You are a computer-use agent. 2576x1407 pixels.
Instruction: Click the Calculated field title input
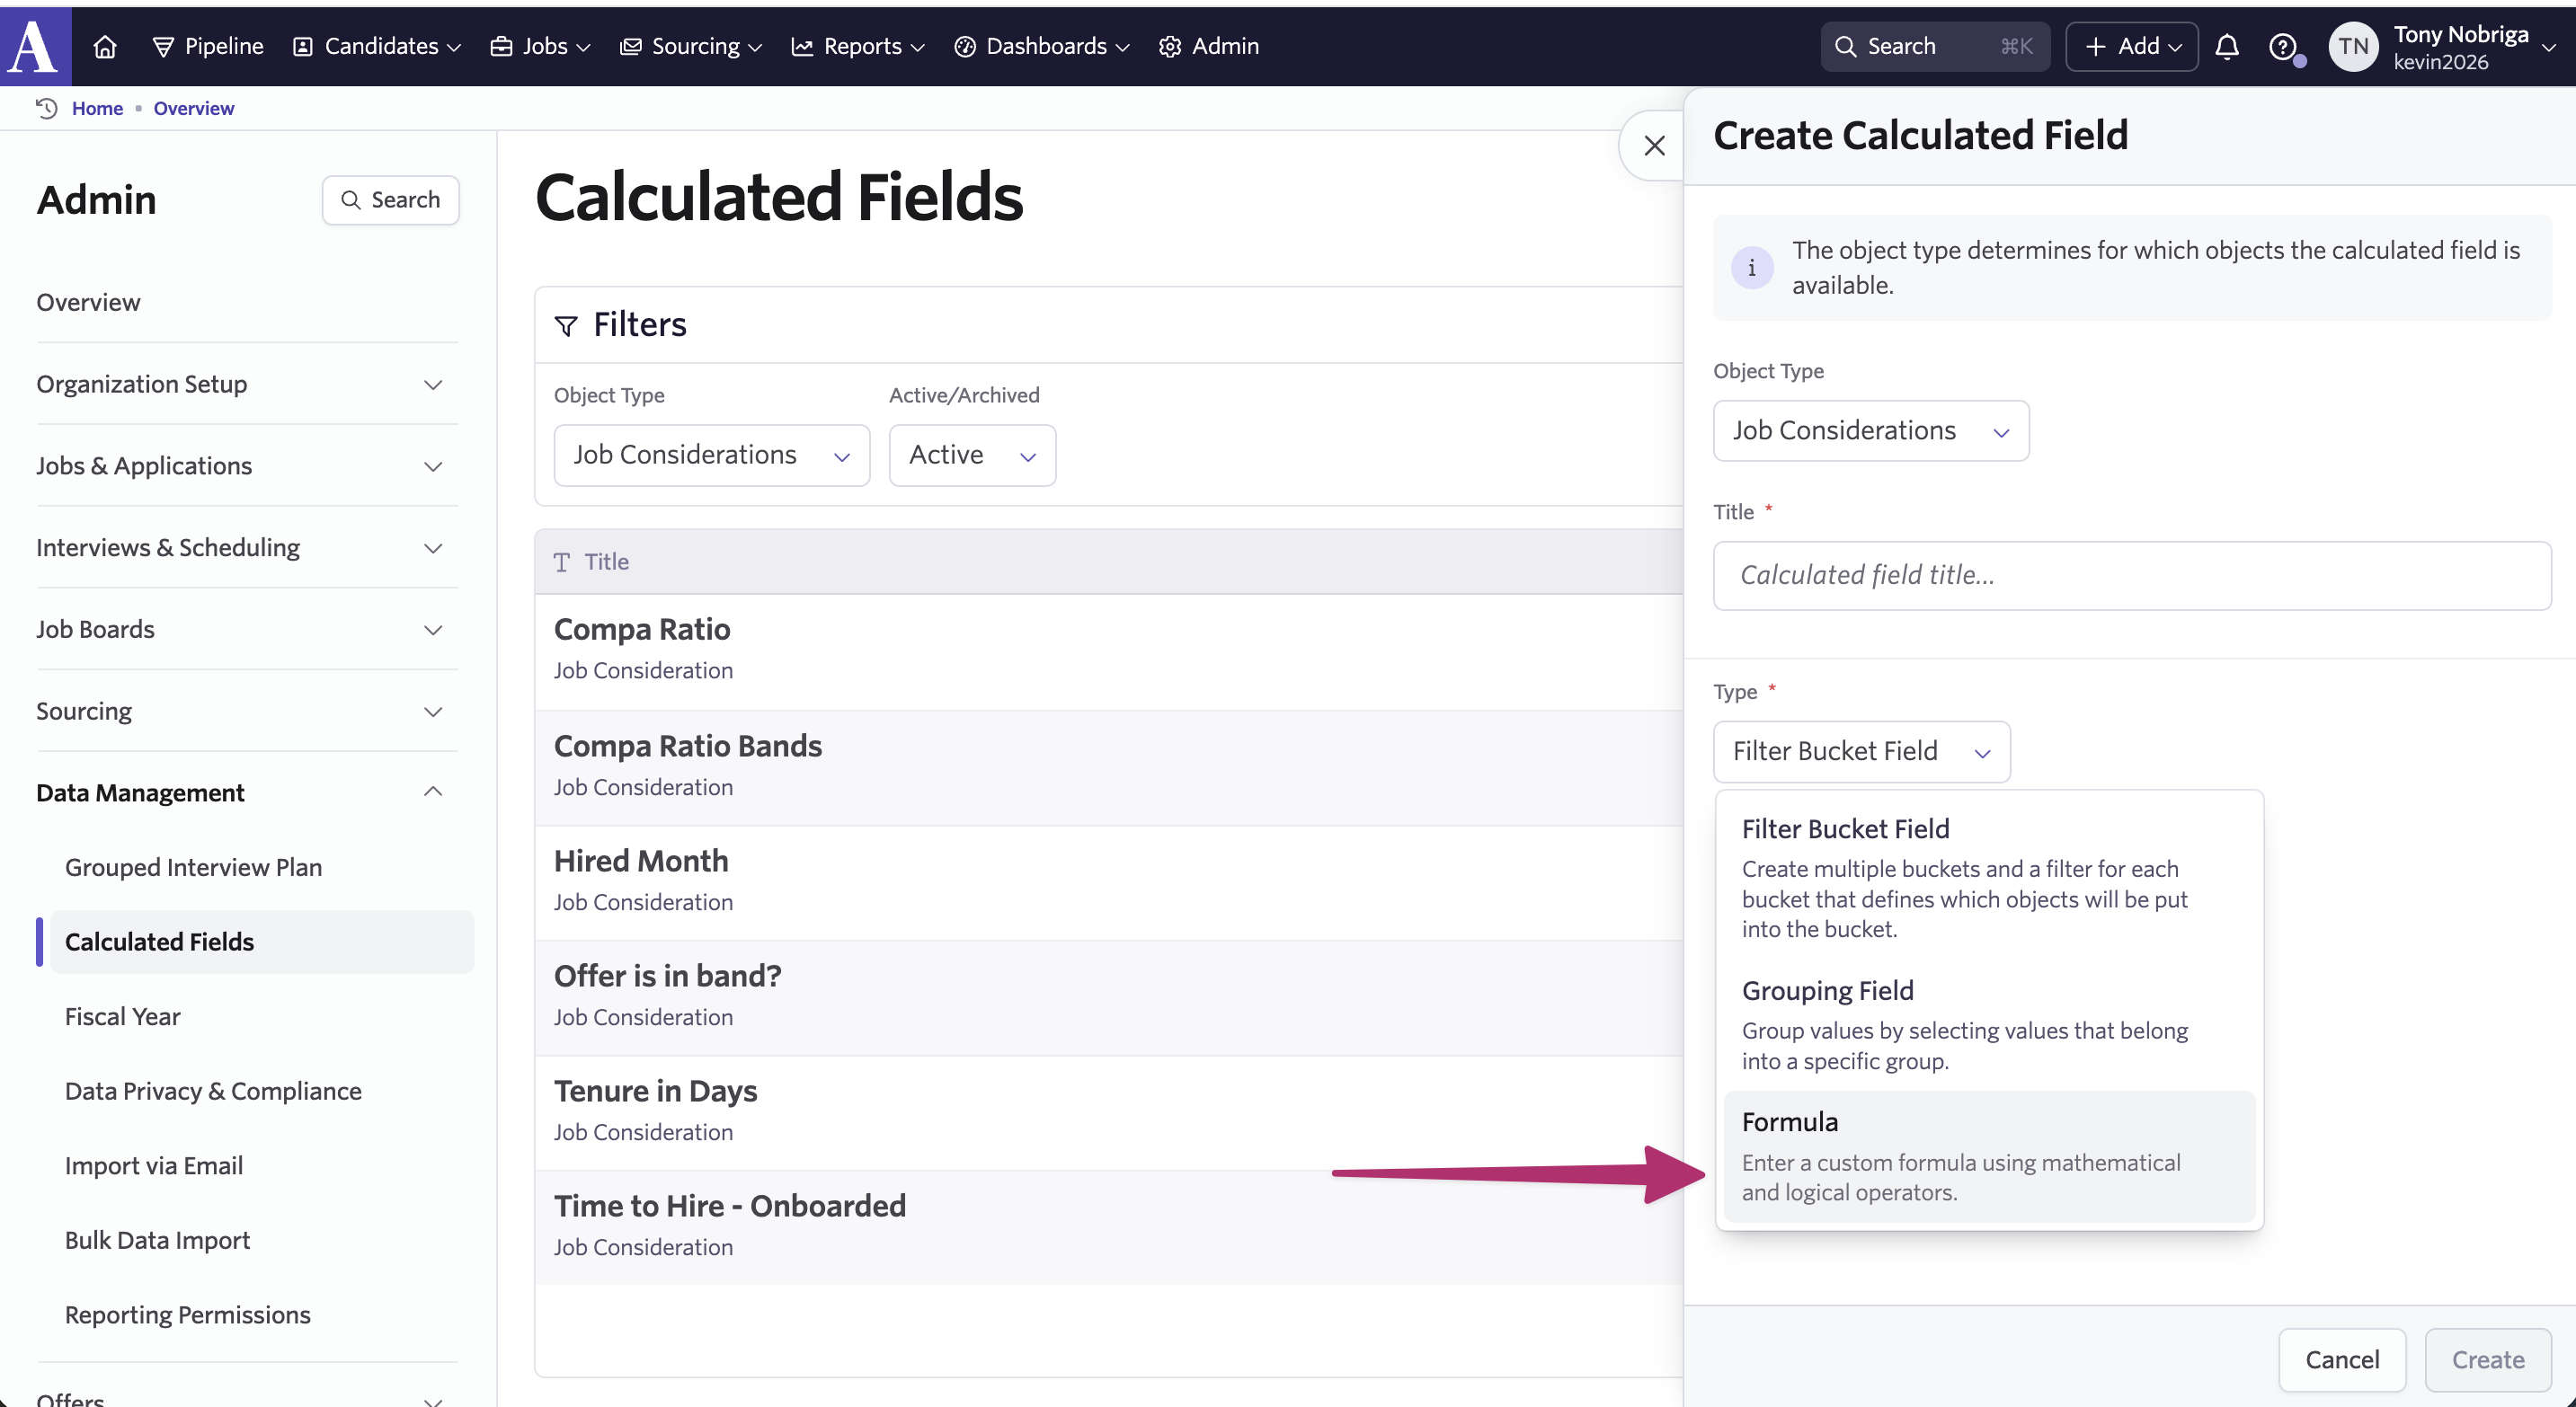[x=2131, y=576]
